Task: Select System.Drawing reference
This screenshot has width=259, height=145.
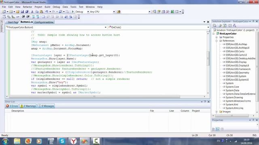Action: (x=234, y=97)
